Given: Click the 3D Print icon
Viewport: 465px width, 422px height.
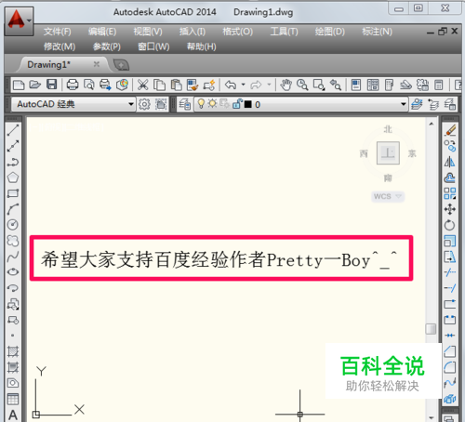Looking at the screenshot, I should (x=122, y=85).
